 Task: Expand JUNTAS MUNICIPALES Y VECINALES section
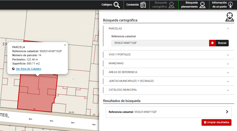pos(228,81)
